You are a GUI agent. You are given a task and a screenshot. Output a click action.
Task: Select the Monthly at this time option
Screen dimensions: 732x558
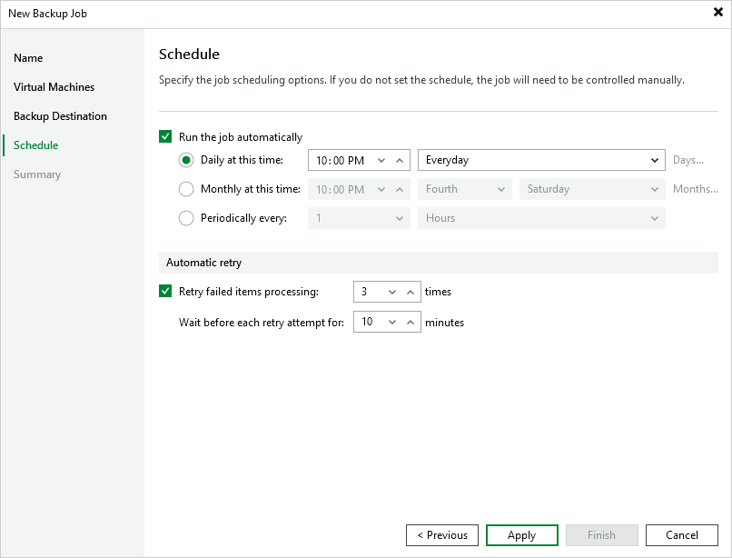(x=186, y=189)
